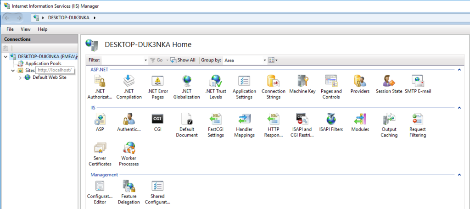Expand the Default Web Site node

click(x=20, y=77)
